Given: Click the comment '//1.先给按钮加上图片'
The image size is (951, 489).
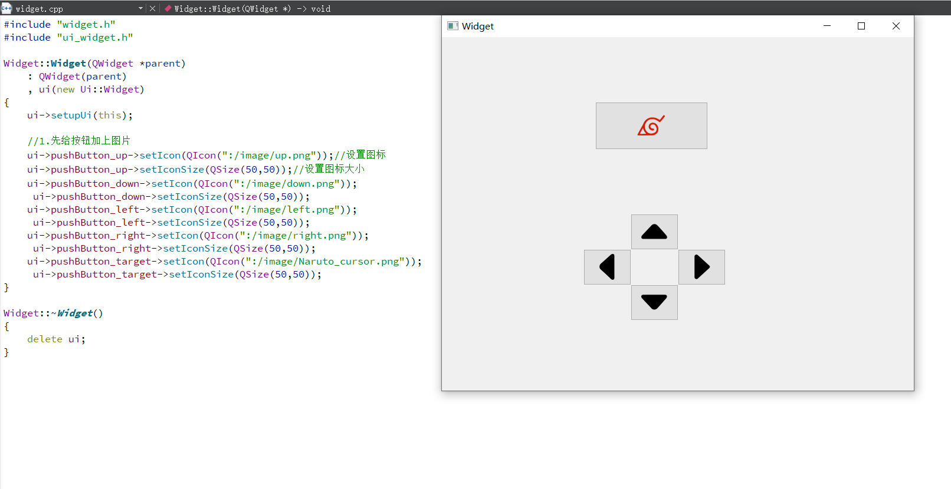Looking at the screenshot, I should point(78,141).
